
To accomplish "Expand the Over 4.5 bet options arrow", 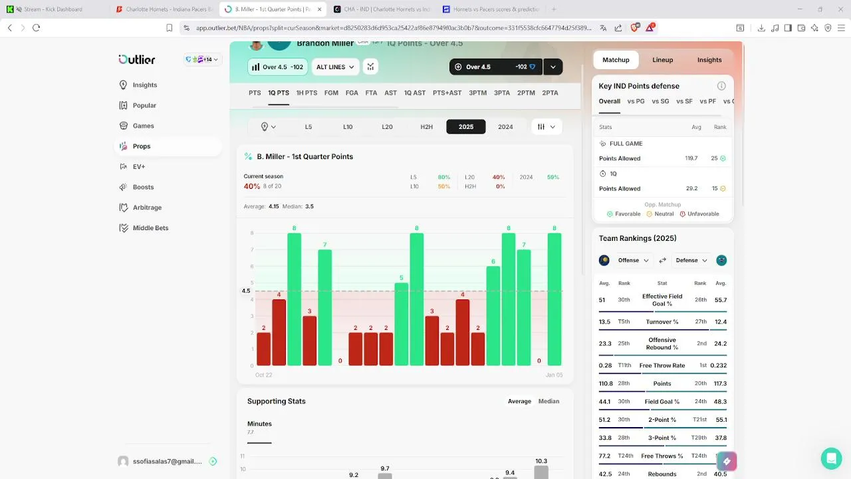I will 552,67.
